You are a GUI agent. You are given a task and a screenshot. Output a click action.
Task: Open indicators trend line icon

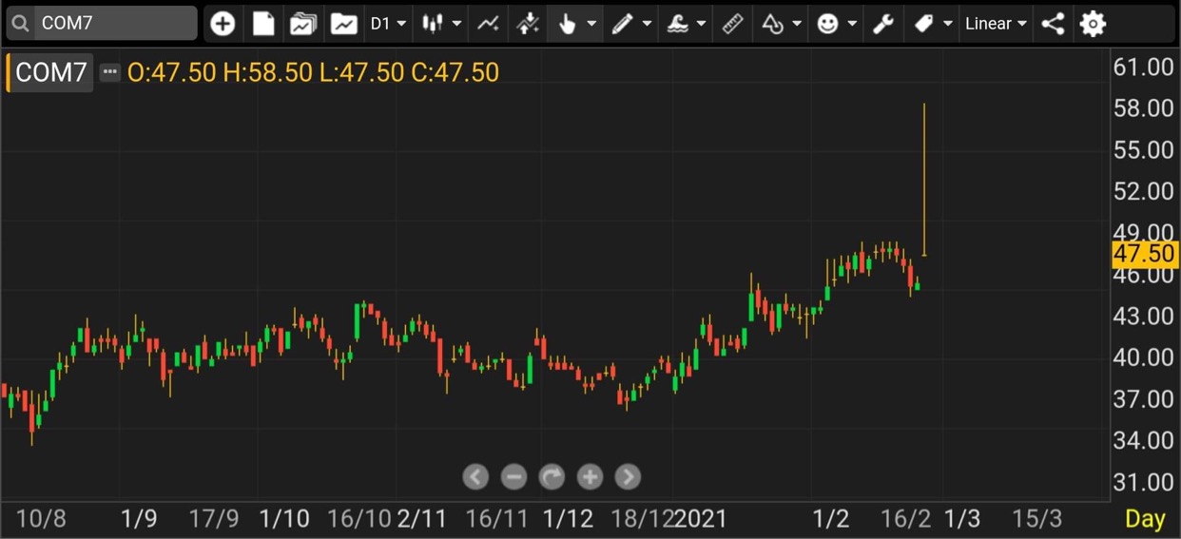coord(488,24)
